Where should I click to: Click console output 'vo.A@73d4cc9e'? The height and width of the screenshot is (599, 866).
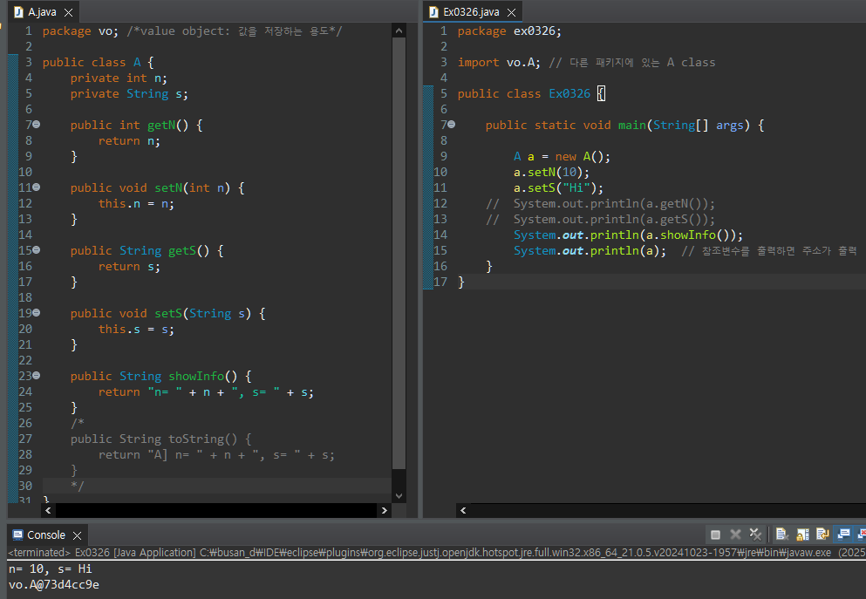click(x=54, y=585)
